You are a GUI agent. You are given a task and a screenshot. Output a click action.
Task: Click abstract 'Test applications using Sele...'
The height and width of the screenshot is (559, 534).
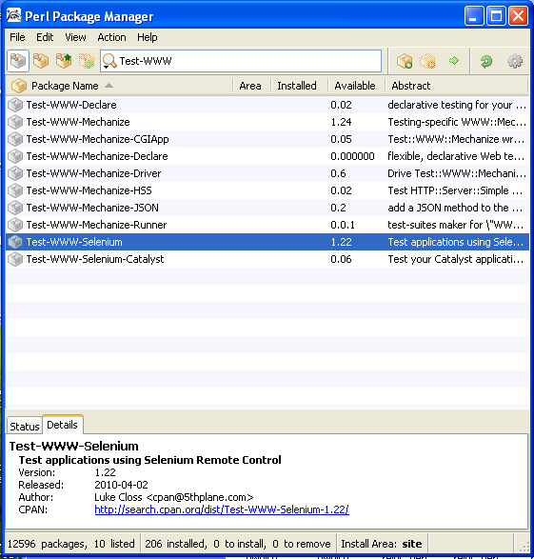pos(456,242)
